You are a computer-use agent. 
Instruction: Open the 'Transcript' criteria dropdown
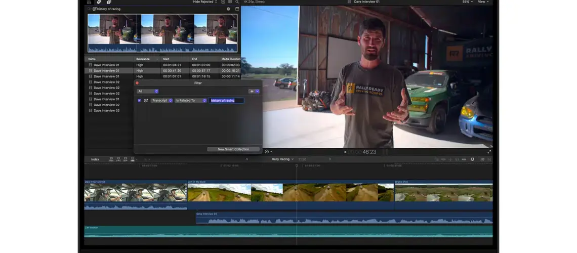(161, 101)
